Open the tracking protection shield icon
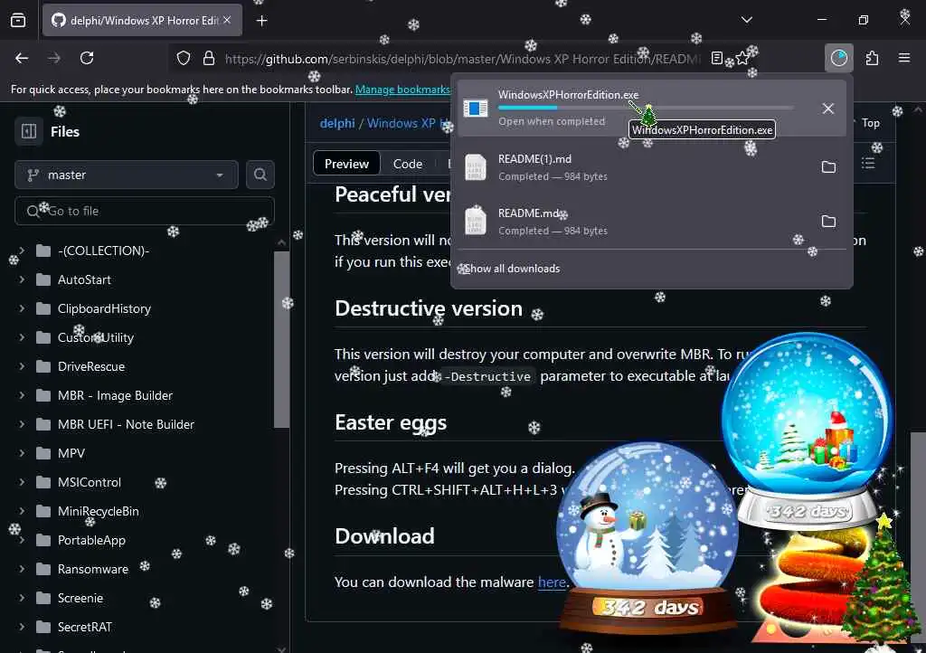 click(x=184, y=58)
